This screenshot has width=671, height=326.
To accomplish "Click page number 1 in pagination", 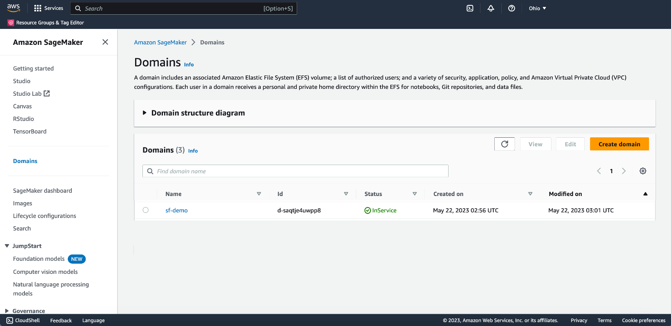I will click(611, 171).
